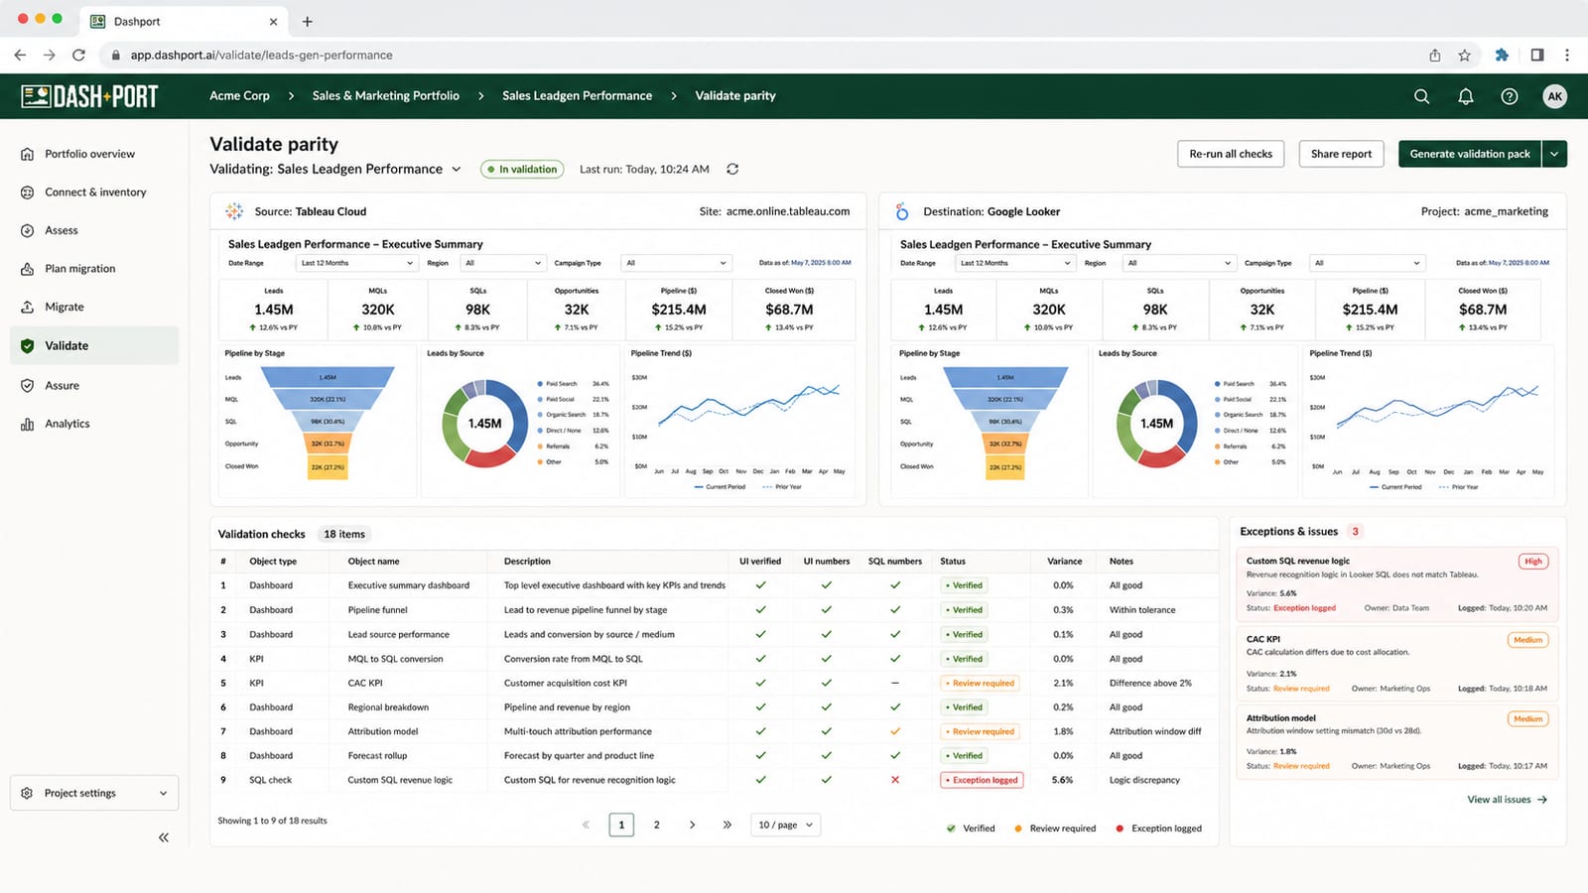1588x893 pixels.
Task: Open Acme Corp breadcrumb
Action: [239, 96]
